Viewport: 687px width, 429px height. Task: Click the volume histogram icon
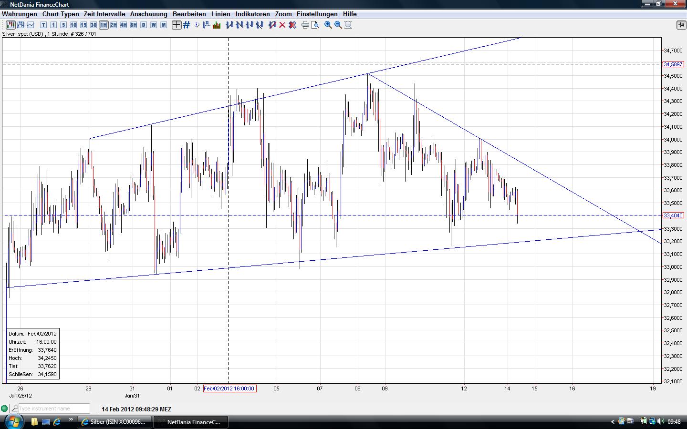217,25
